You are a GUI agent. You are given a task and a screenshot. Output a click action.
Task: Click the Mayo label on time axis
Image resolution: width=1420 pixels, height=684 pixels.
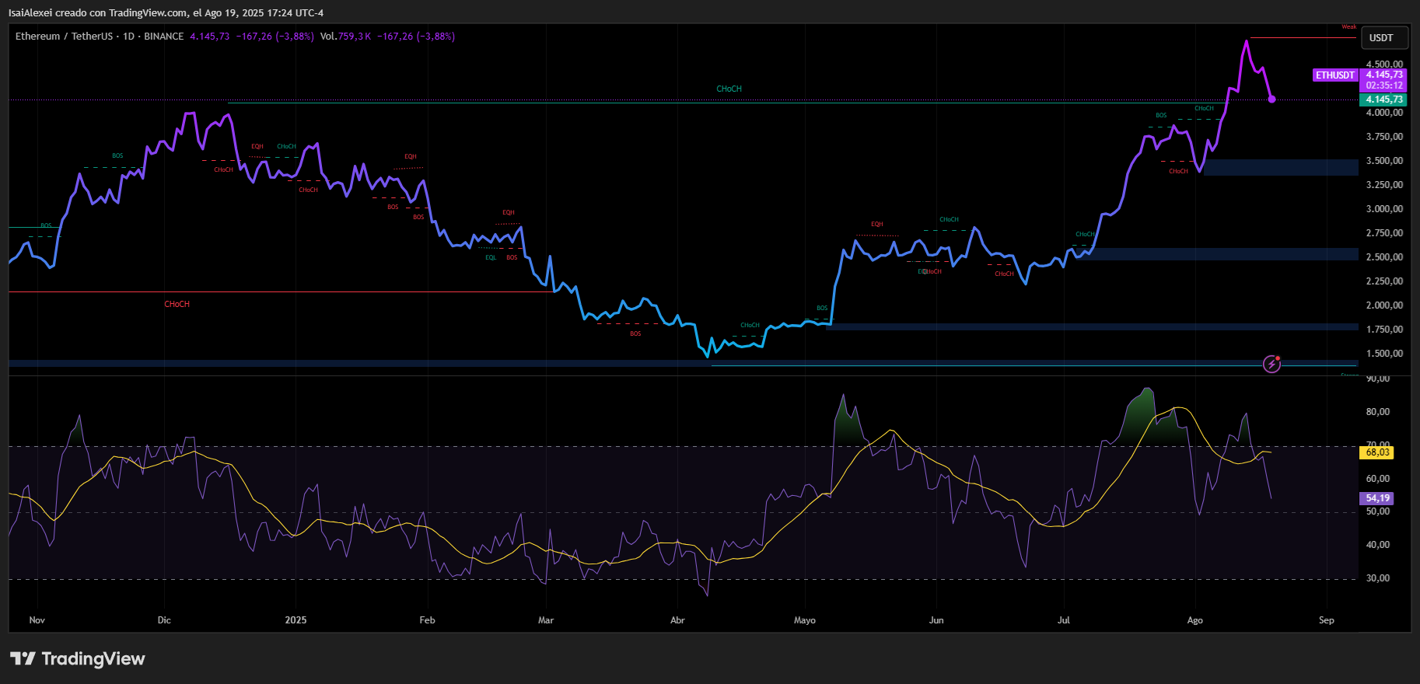(x=804, y=620)
